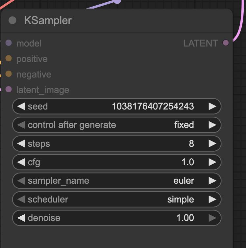Increase the seed with the right arrow
Screen dimensions: 246x248
click(x=212, y=106)
